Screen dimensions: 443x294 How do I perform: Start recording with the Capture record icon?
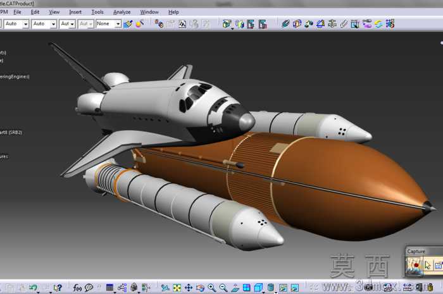click(x=415, y=266)
